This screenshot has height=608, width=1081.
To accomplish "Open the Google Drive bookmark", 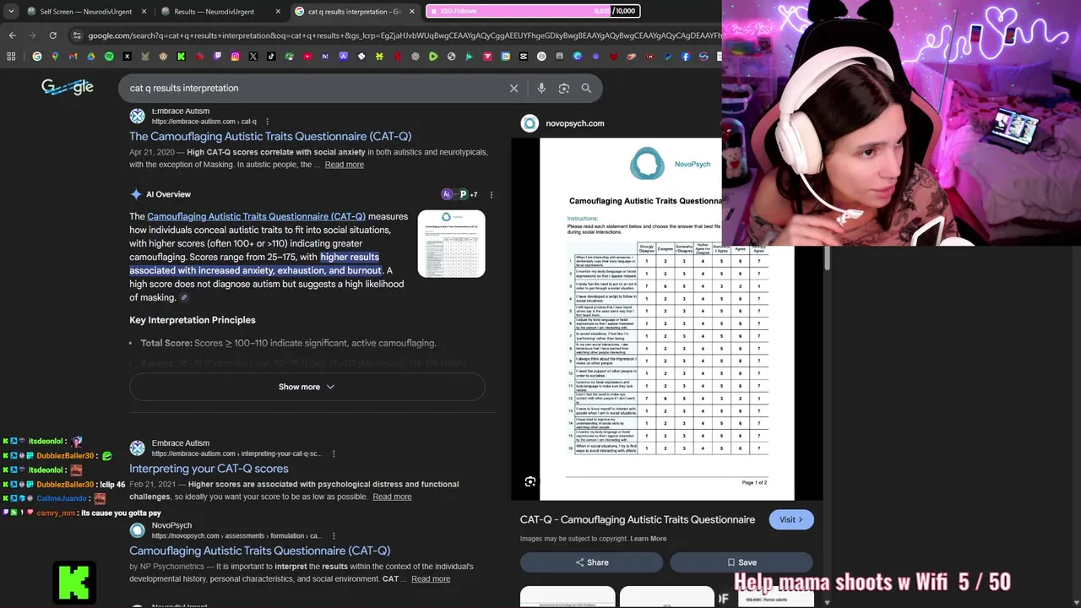I will tap(90, 57).
